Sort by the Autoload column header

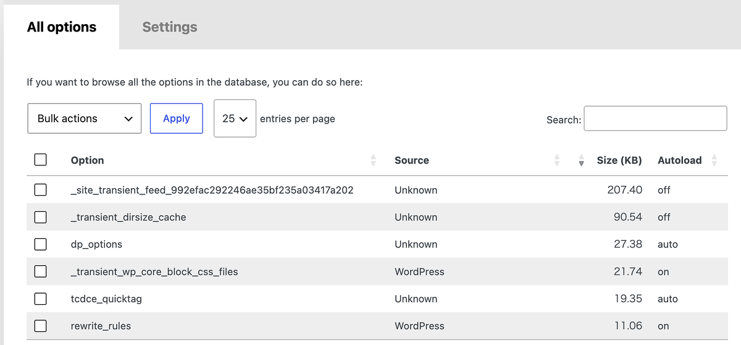point(680,160)
